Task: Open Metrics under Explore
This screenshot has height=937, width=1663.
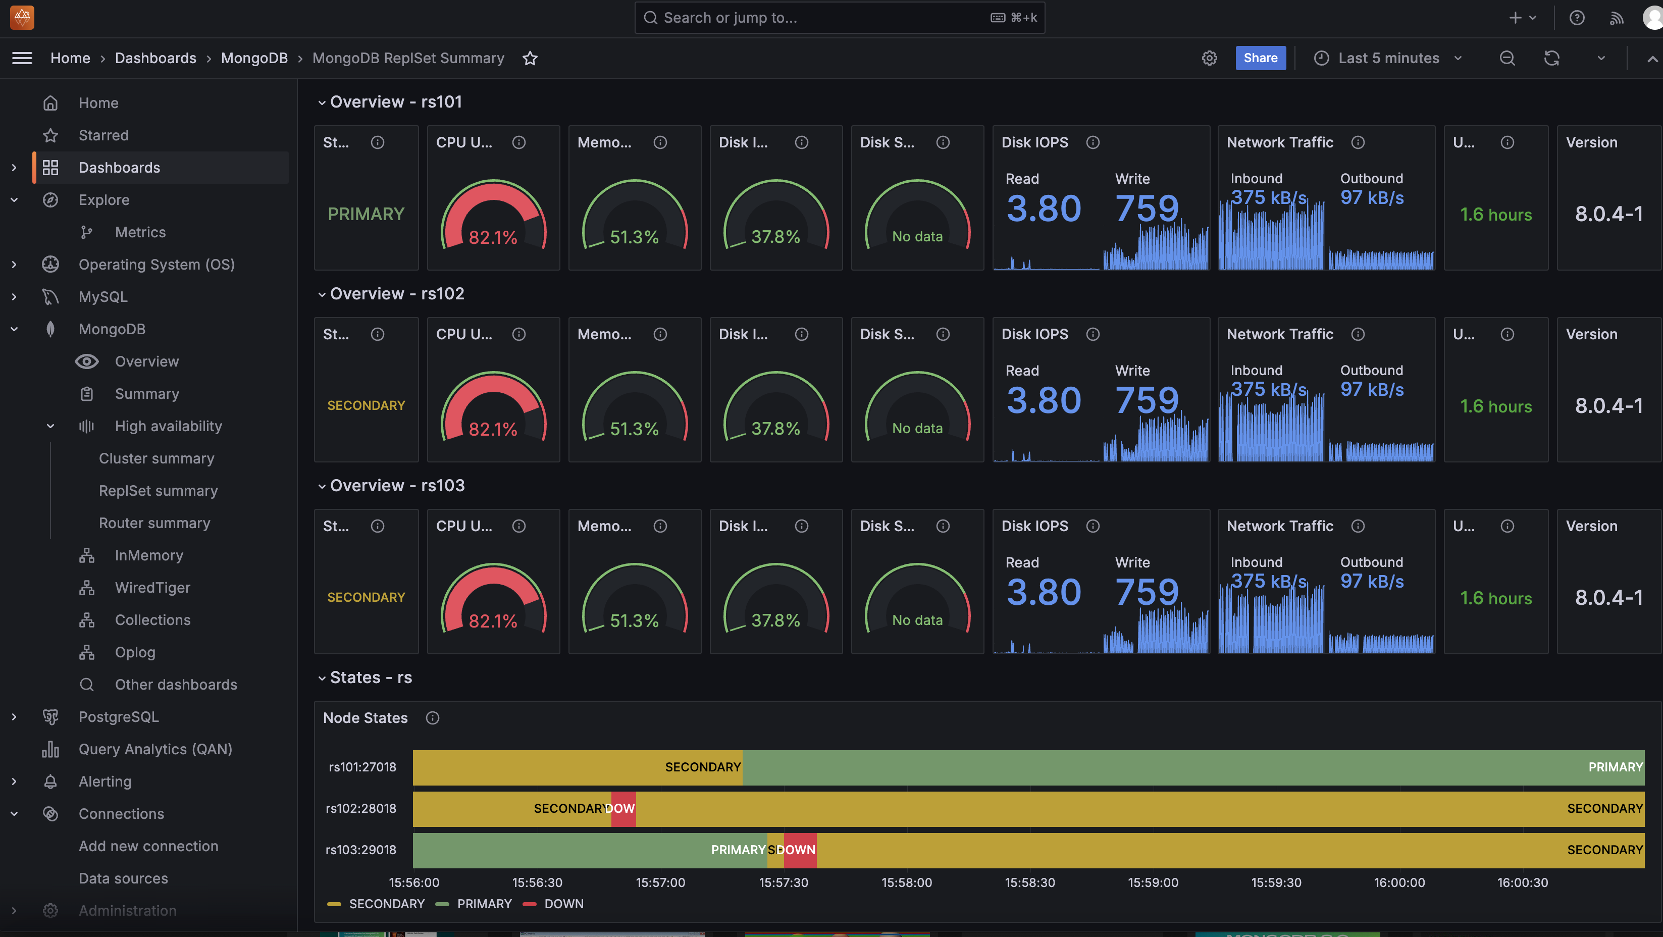Action: [140, 232]
